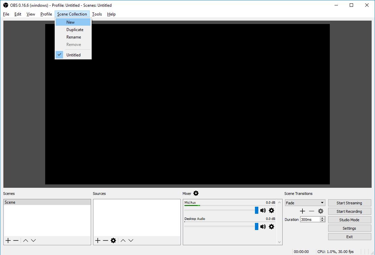The image size is (375, 255).
Task: Open the Edit menu
Action: point(18,14)
